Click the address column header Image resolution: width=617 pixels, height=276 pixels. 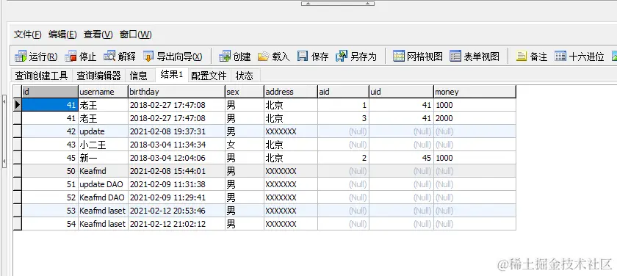coord(290,92)
